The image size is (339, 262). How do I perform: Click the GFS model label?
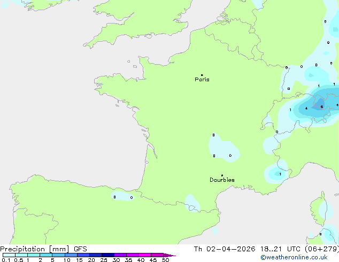click(80, 249)
